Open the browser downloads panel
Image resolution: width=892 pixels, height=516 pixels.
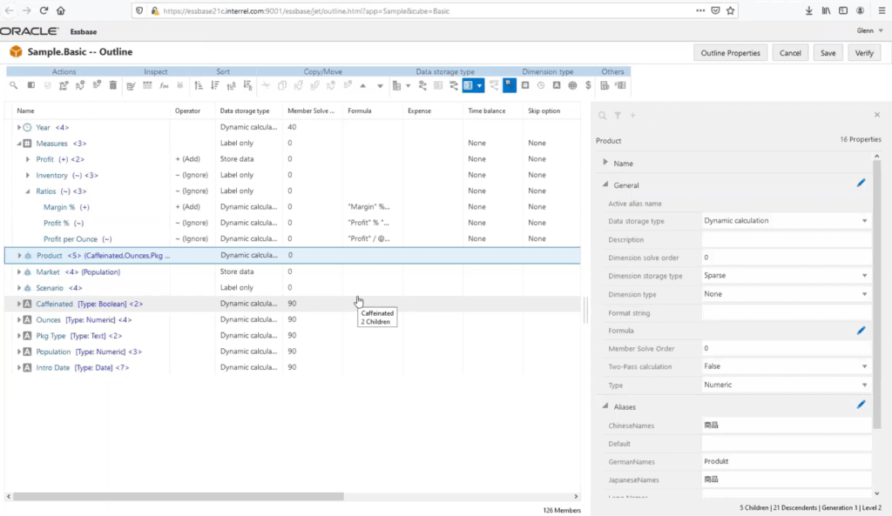coord(808,10)
